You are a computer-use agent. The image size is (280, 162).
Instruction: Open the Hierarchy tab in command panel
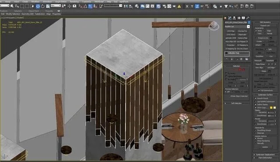pos(234,18)
